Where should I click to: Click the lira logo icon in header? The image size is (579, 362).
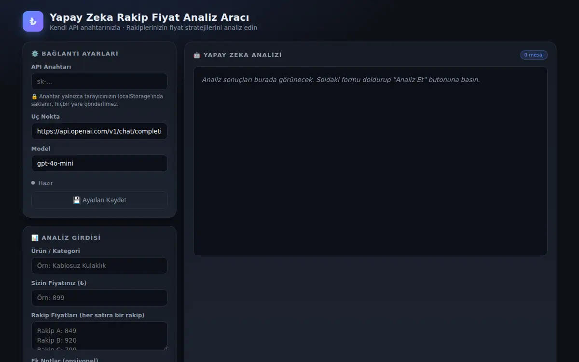33,21
